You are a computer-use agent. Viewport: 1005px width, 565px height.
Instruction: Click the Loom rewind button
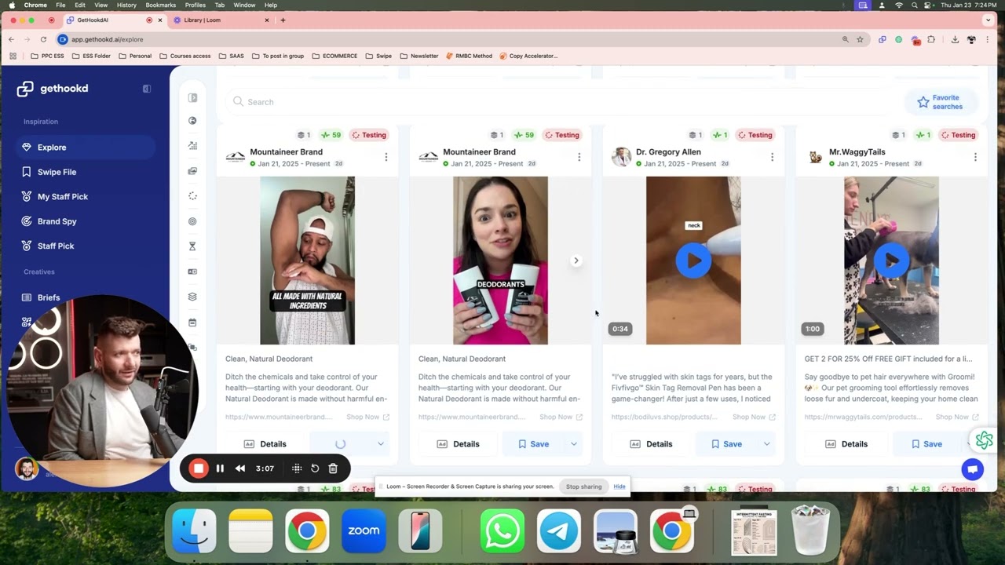pyautogui.click(x=240, y=468)
